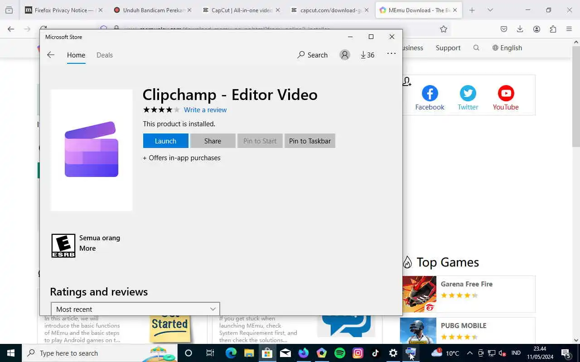Open MEmu Twitter page link
Screen dimensions: 580x362
(468, 98)
